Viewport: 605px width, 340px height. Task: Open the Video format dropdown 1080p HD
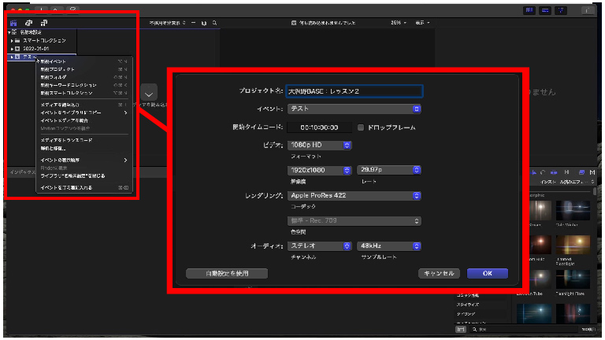coord(320,146)
